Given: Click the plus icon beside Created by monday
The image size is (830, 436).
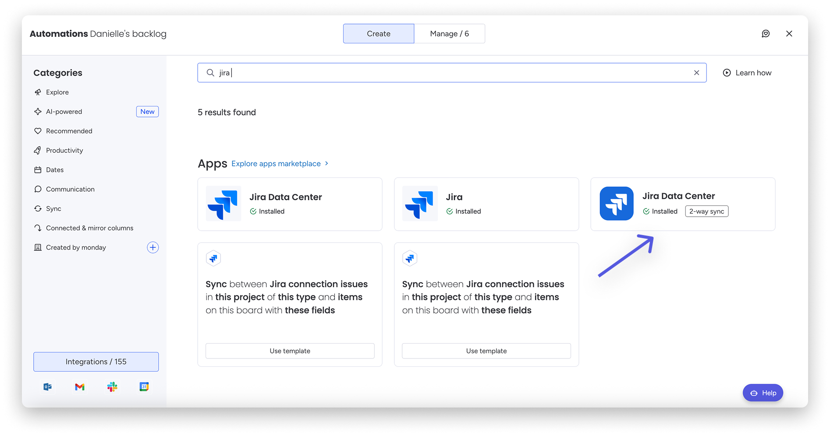Looking at the screenshot, I should tap(153, 247).
